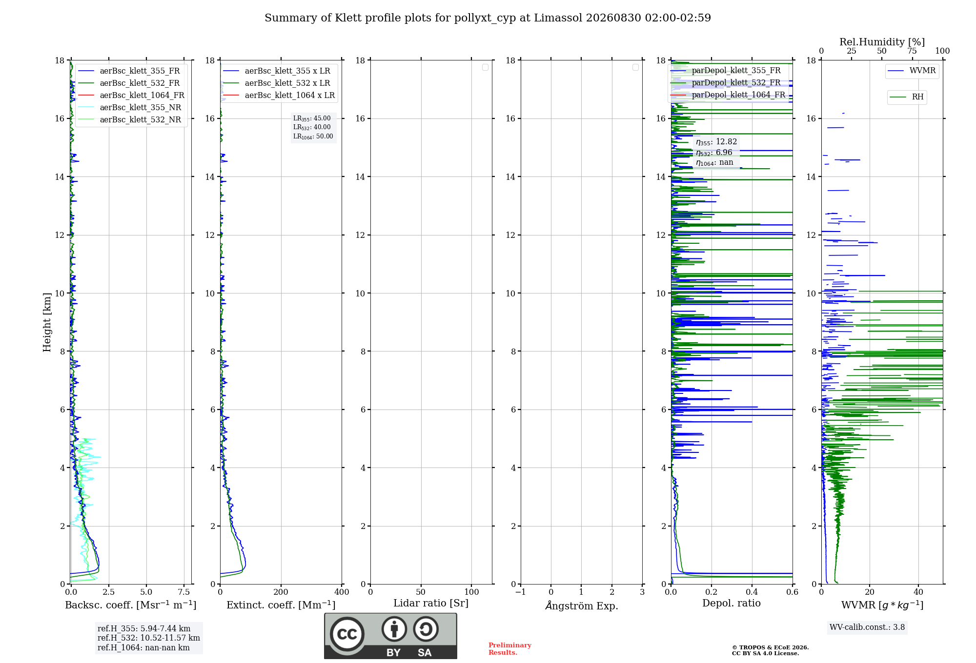Click the Rel.Humidity [%] top axis label

click(882, 42)
